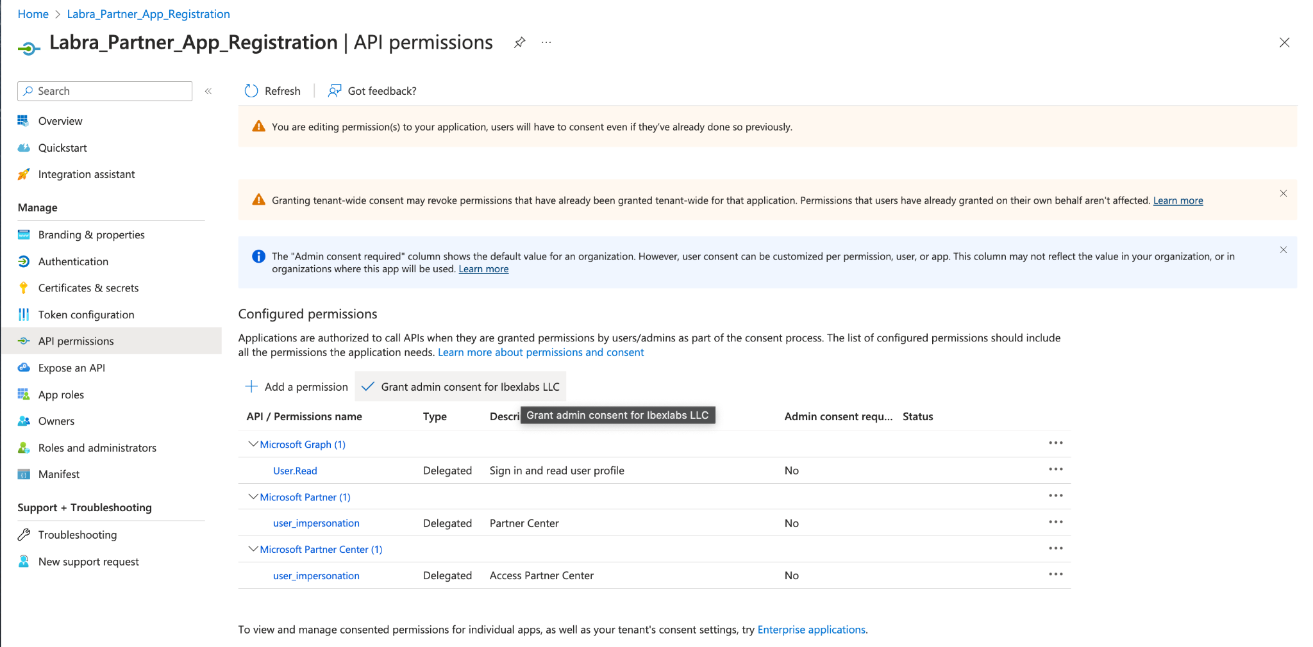Go to Home in breadcrumb
This screenshot has height=647, width=1313.
[33, 14]
